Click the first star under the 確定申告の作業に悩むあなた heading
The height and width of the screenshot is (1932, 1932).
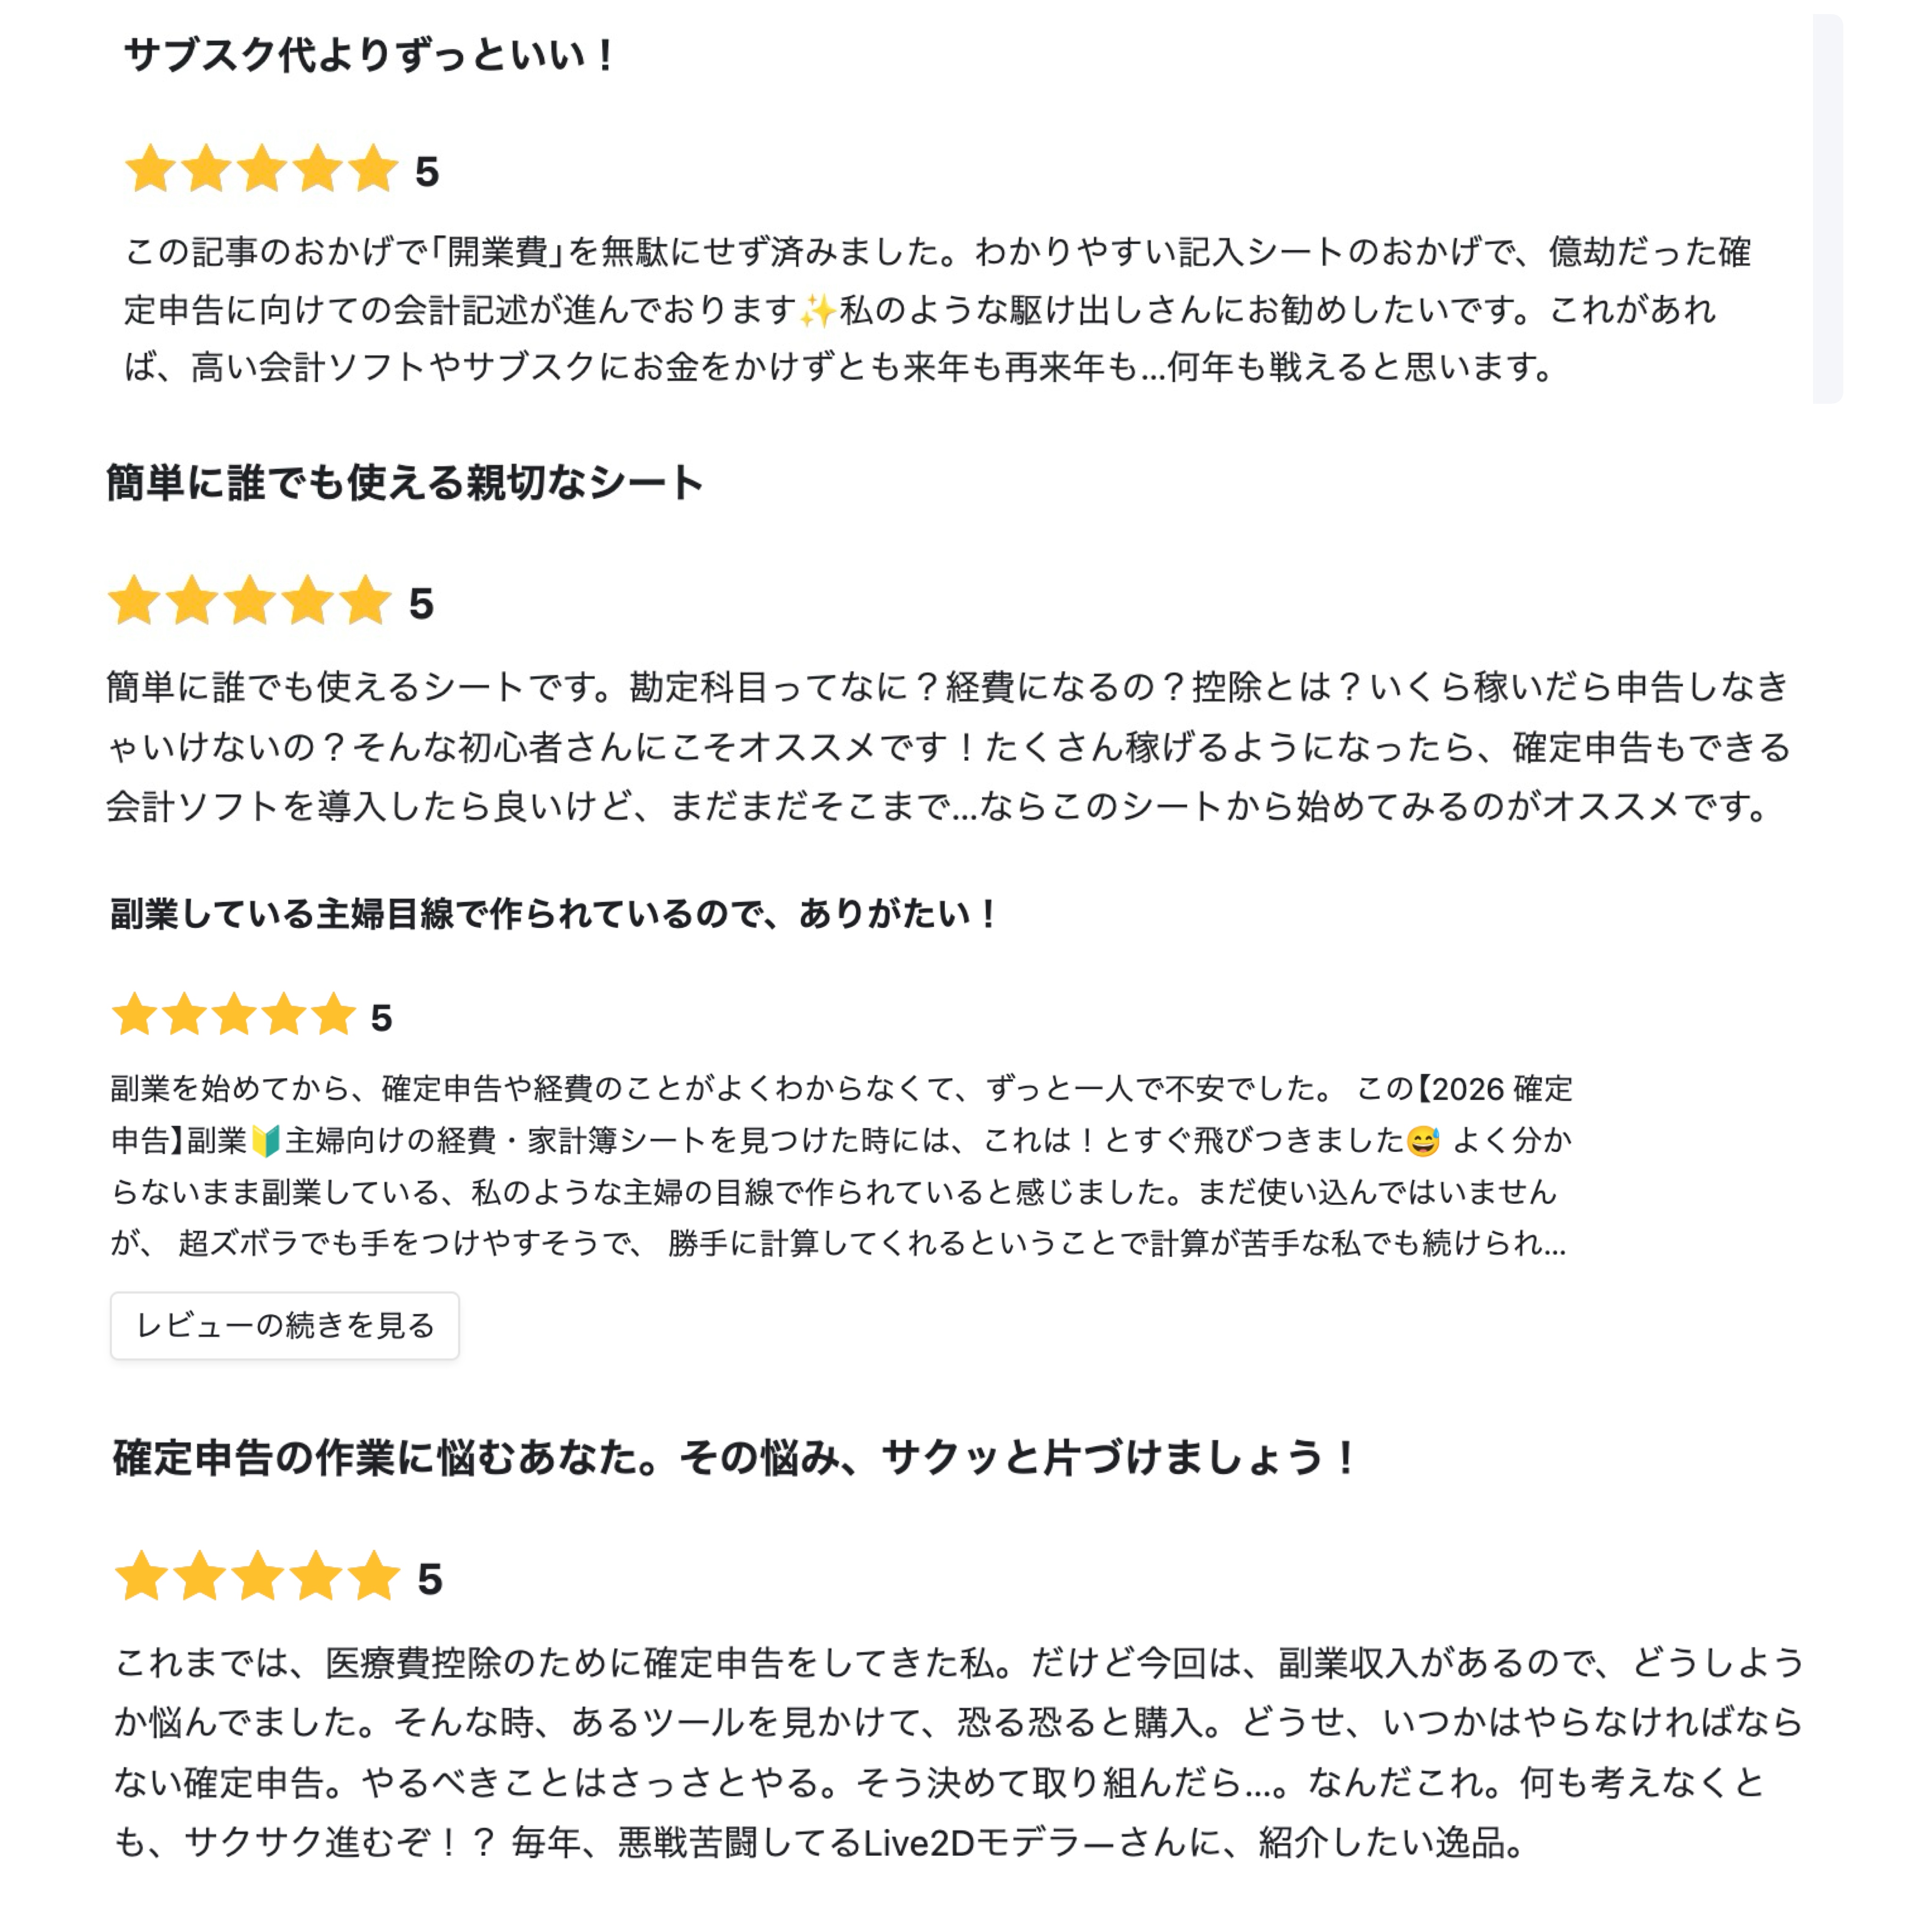coord(142,1576)
